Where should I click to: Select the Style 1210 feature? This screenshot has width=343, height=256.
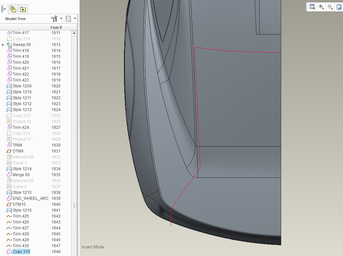(22, 92)
